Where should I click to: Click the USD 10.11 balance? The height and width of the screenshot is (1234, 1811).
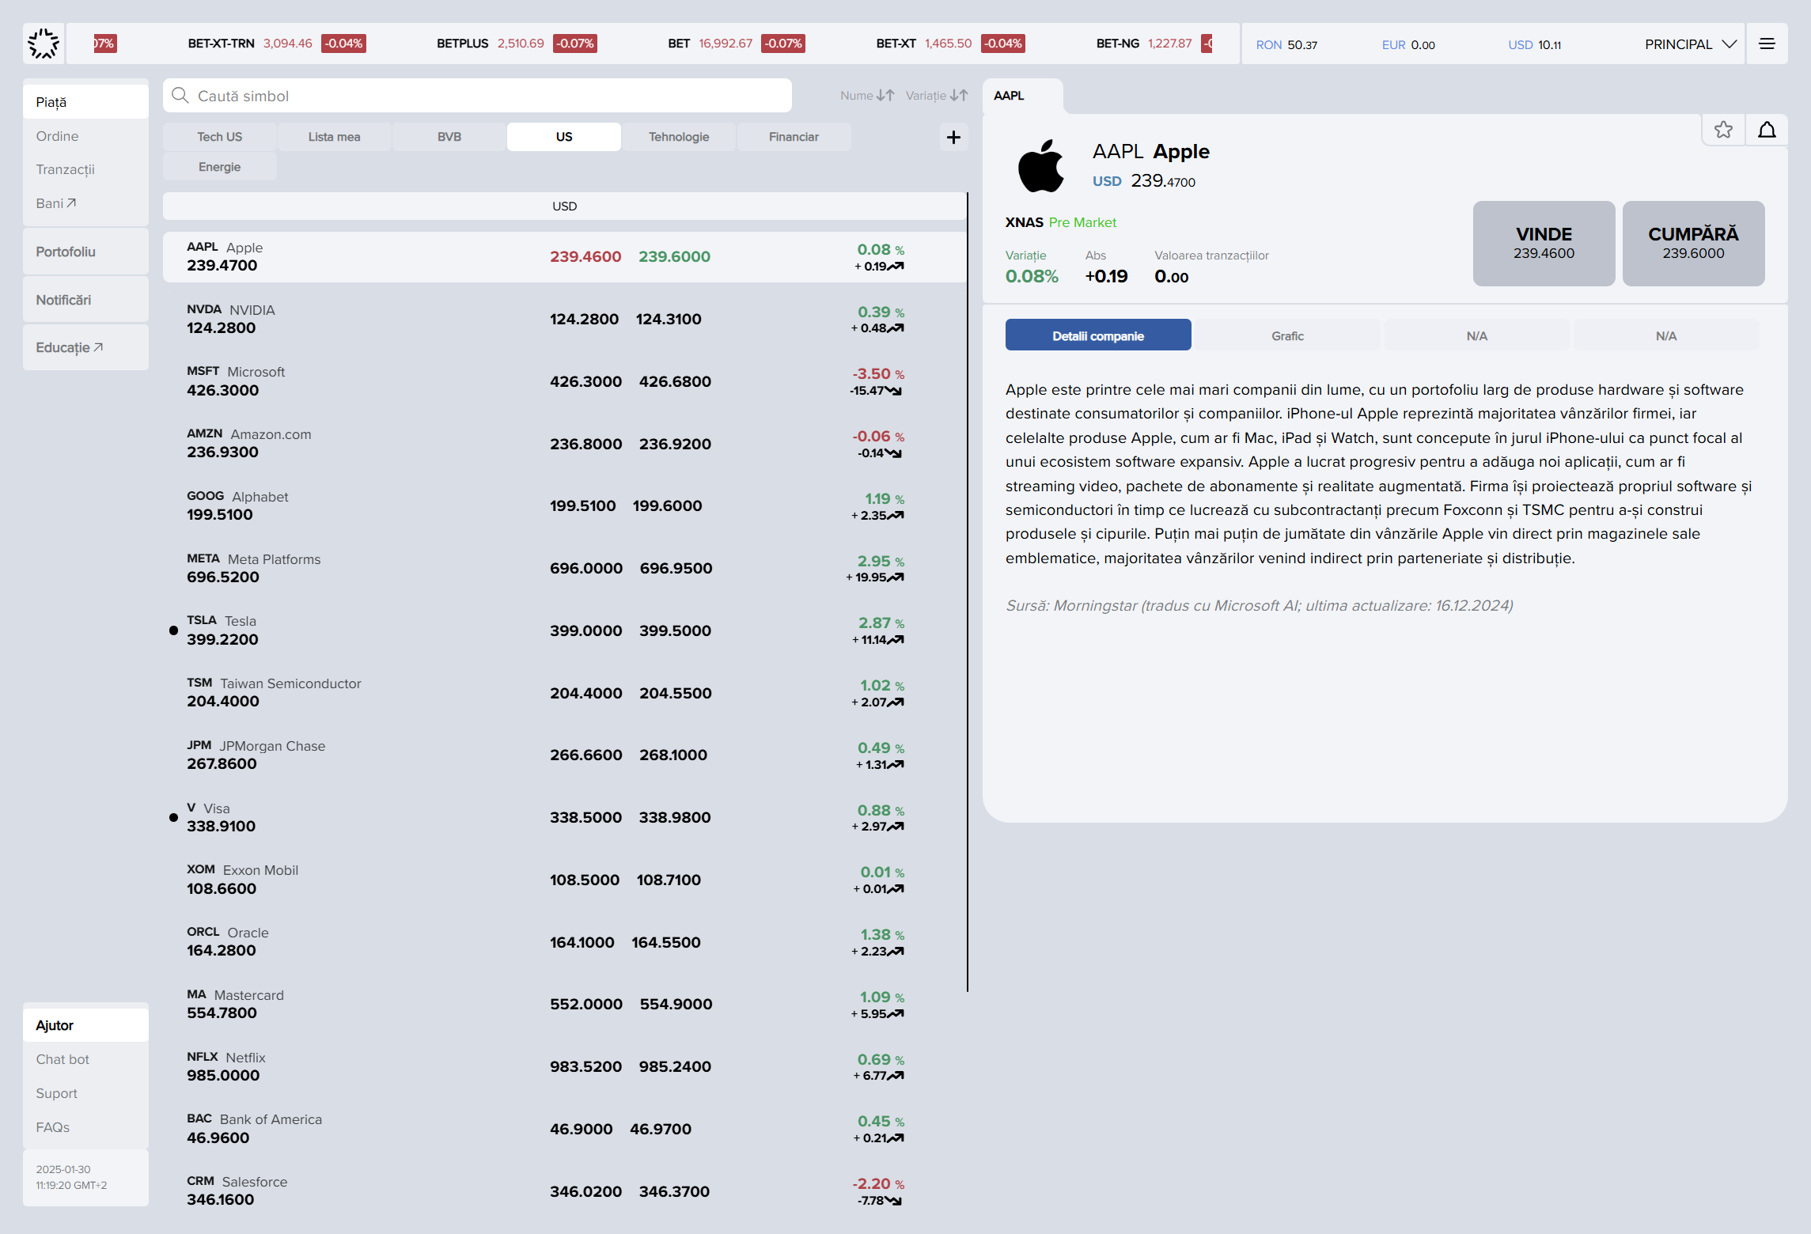[x=1534, y=45]
